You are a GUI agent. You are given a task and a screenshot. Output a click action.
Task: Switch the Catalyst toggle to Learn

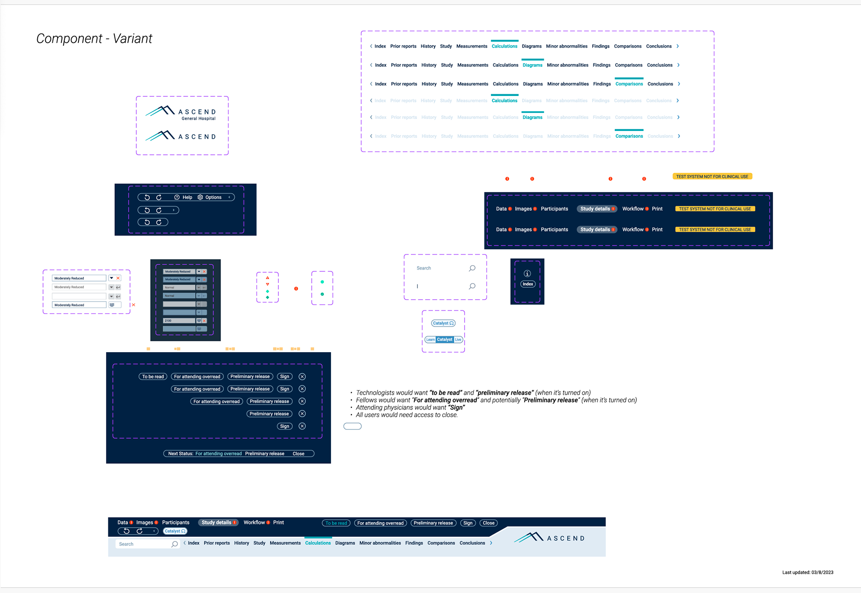(430, 340)
